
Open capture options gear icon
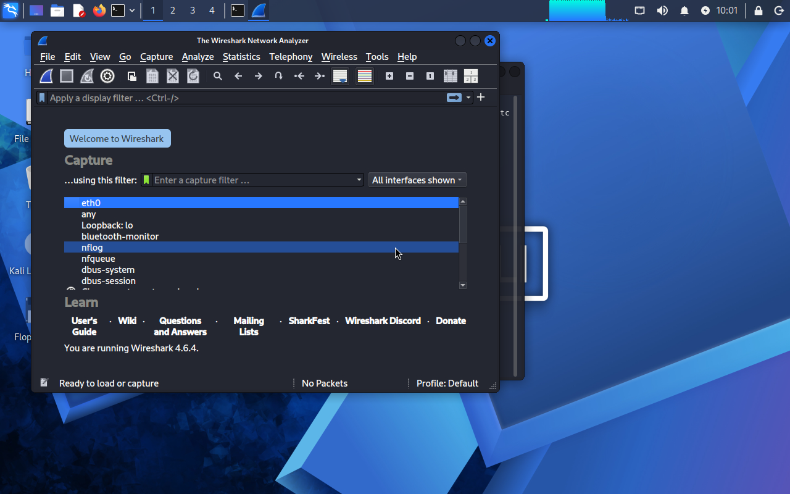point(107,76)
